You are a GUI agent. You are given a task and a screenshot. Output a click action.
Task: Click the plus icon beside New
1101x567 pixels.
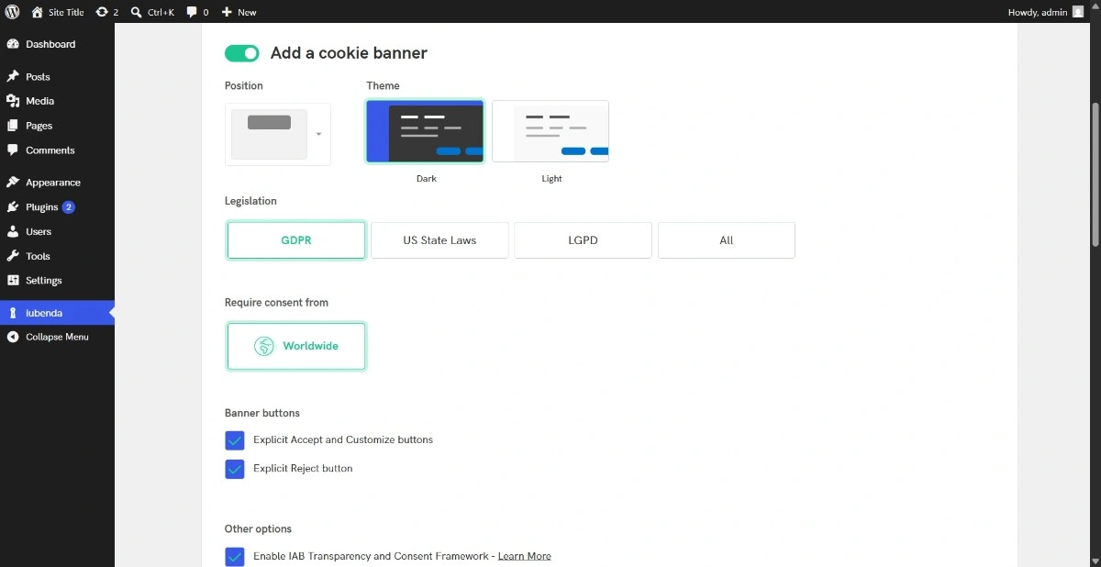[227, 12]
